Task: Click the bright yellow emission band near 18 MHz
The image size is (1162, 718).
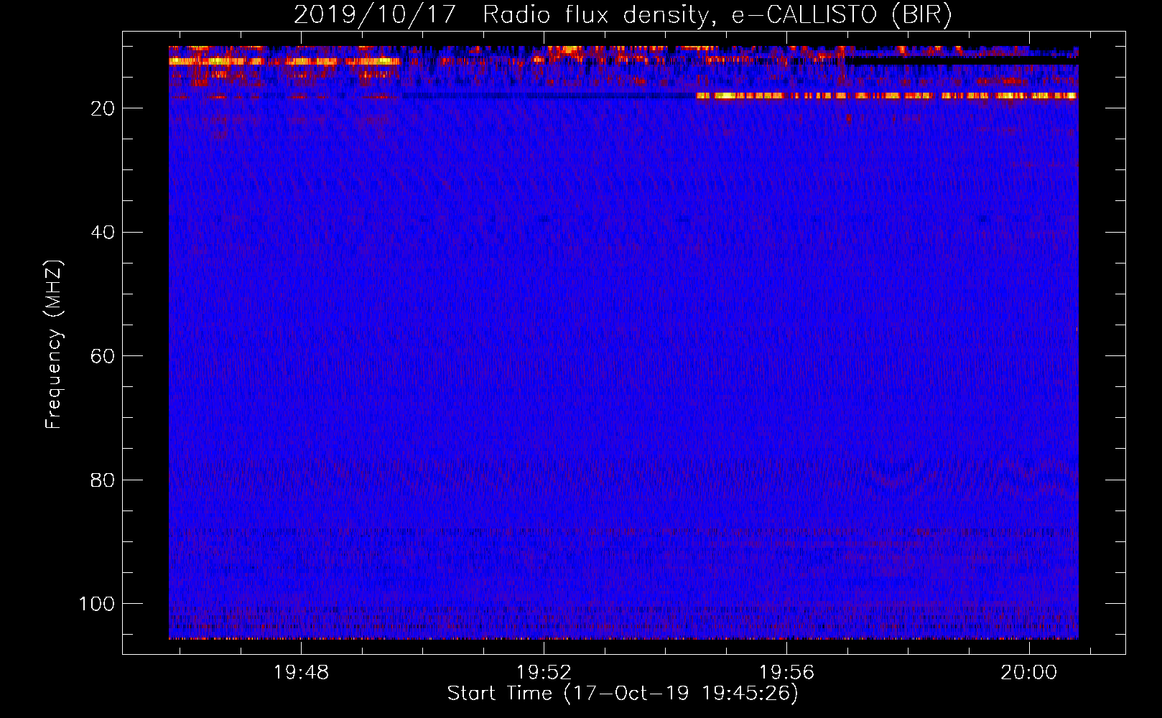Action: (x=887, y=95)
